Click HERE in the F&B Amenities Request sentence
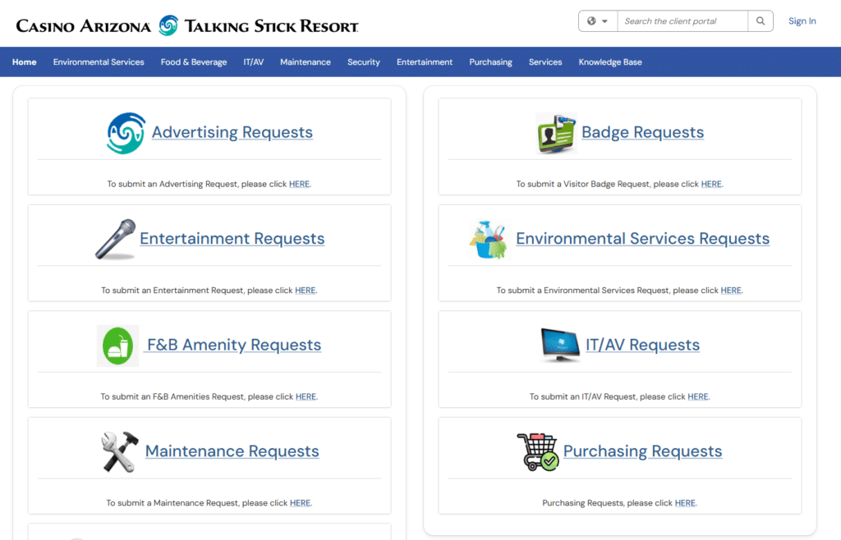841x540 pixels. 306,396
